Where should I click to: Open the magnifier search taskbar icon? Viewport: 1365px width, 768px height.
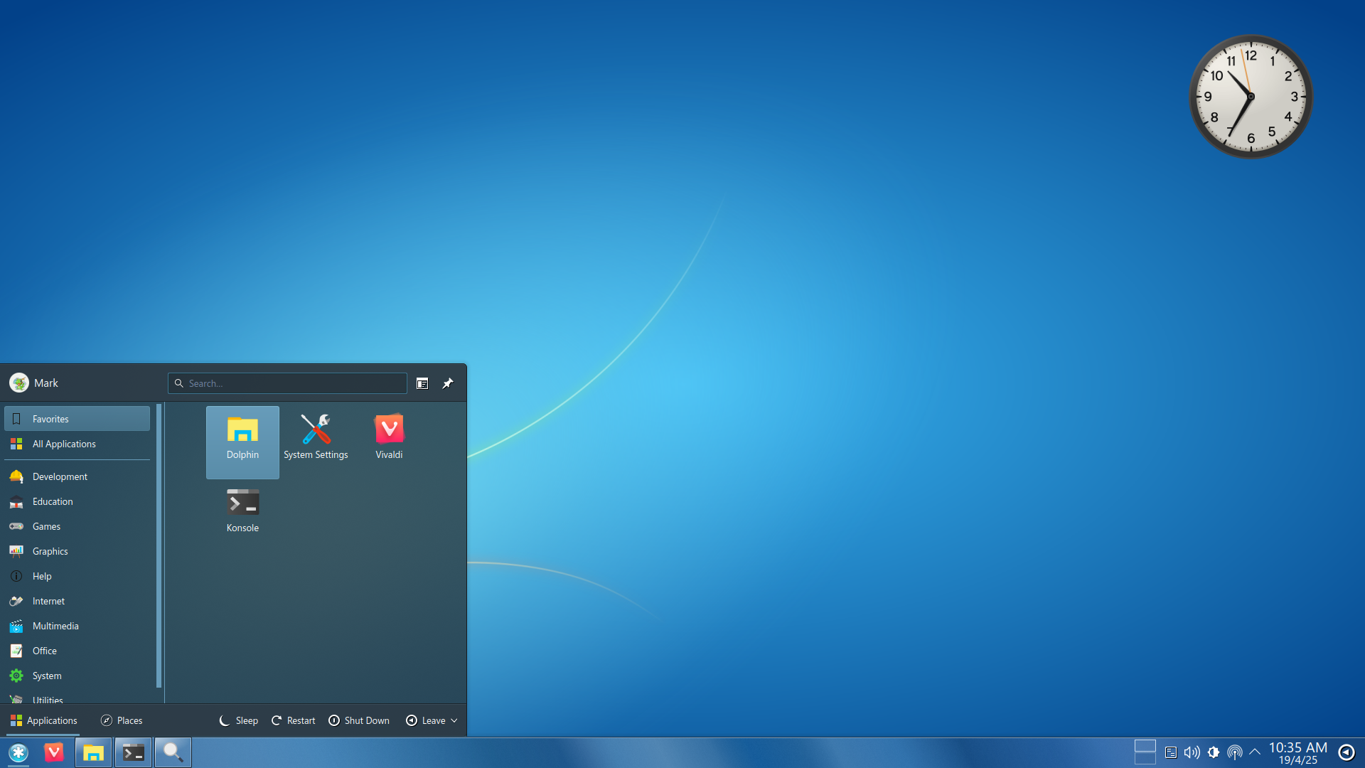173,752
